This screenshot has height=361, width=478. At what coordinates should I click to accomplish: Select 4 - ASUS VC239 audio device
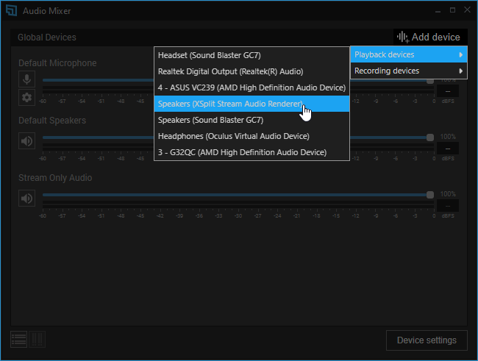252,87
